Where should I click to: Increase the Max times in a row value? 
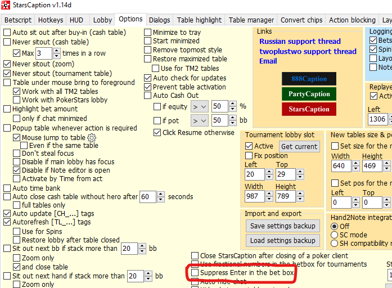click(x=56, y=51)
